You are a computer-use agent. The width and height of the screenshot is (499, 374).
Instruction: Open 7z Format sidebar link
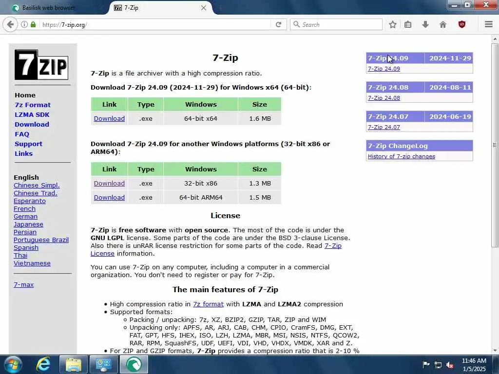click(33, 105)
